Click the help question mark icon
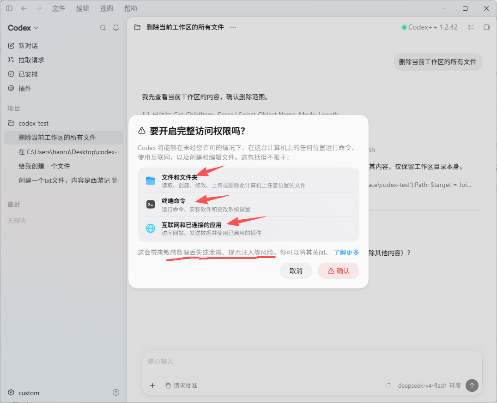The width and height of the screenshot is (497, 403). pos(116,392)
